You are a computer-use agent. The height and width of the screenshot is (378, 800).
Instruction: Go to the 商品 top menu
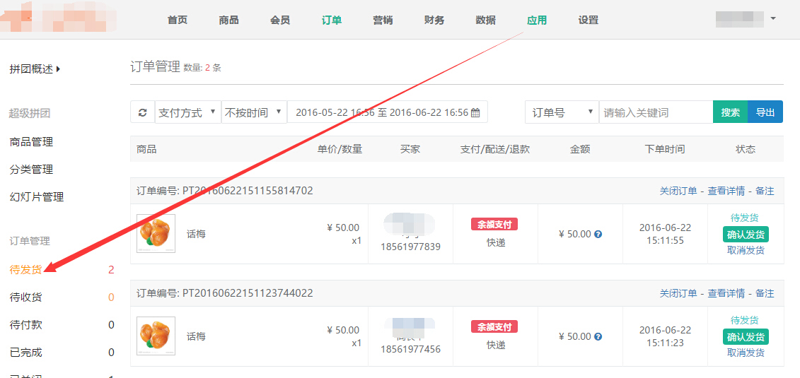[x=228, y=20]
